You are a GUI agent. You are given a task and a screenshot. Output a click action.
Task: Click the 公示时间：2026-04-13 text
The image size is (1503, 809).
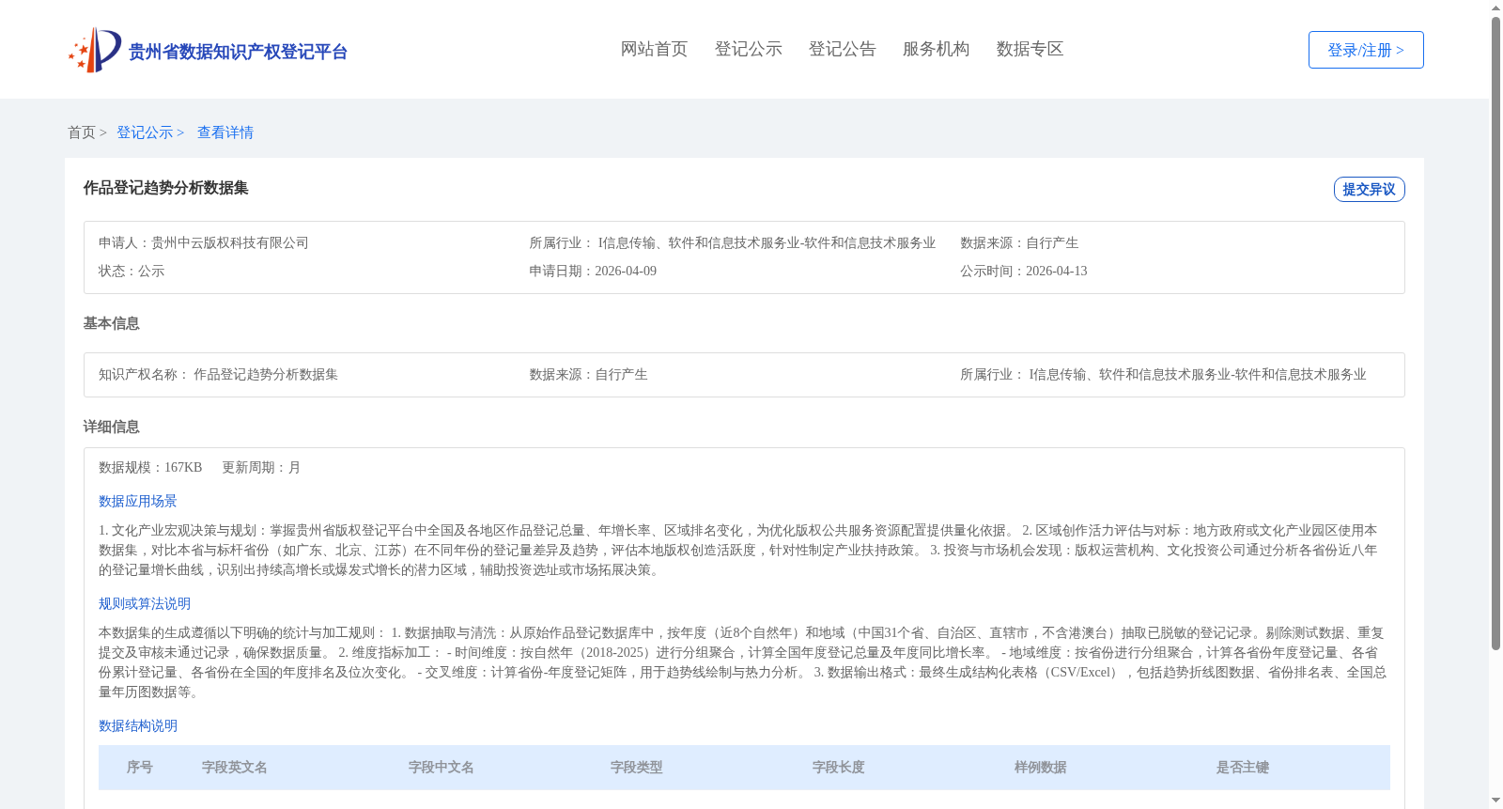click(1023, 271)
